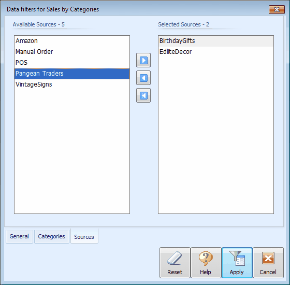
Task: Select the highlighted Pangean Traders item
Action: [x=72, y=74]
